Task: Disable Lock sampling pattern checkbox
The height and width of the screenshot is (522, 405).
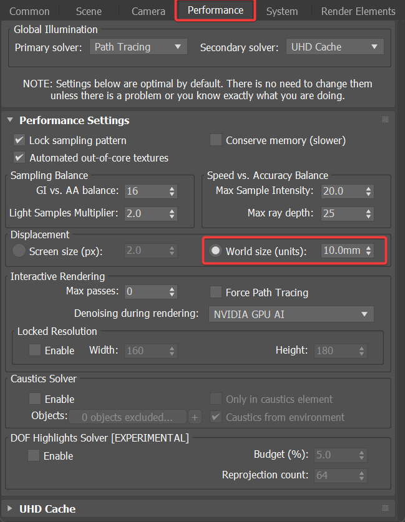Action: coord(19,140)
